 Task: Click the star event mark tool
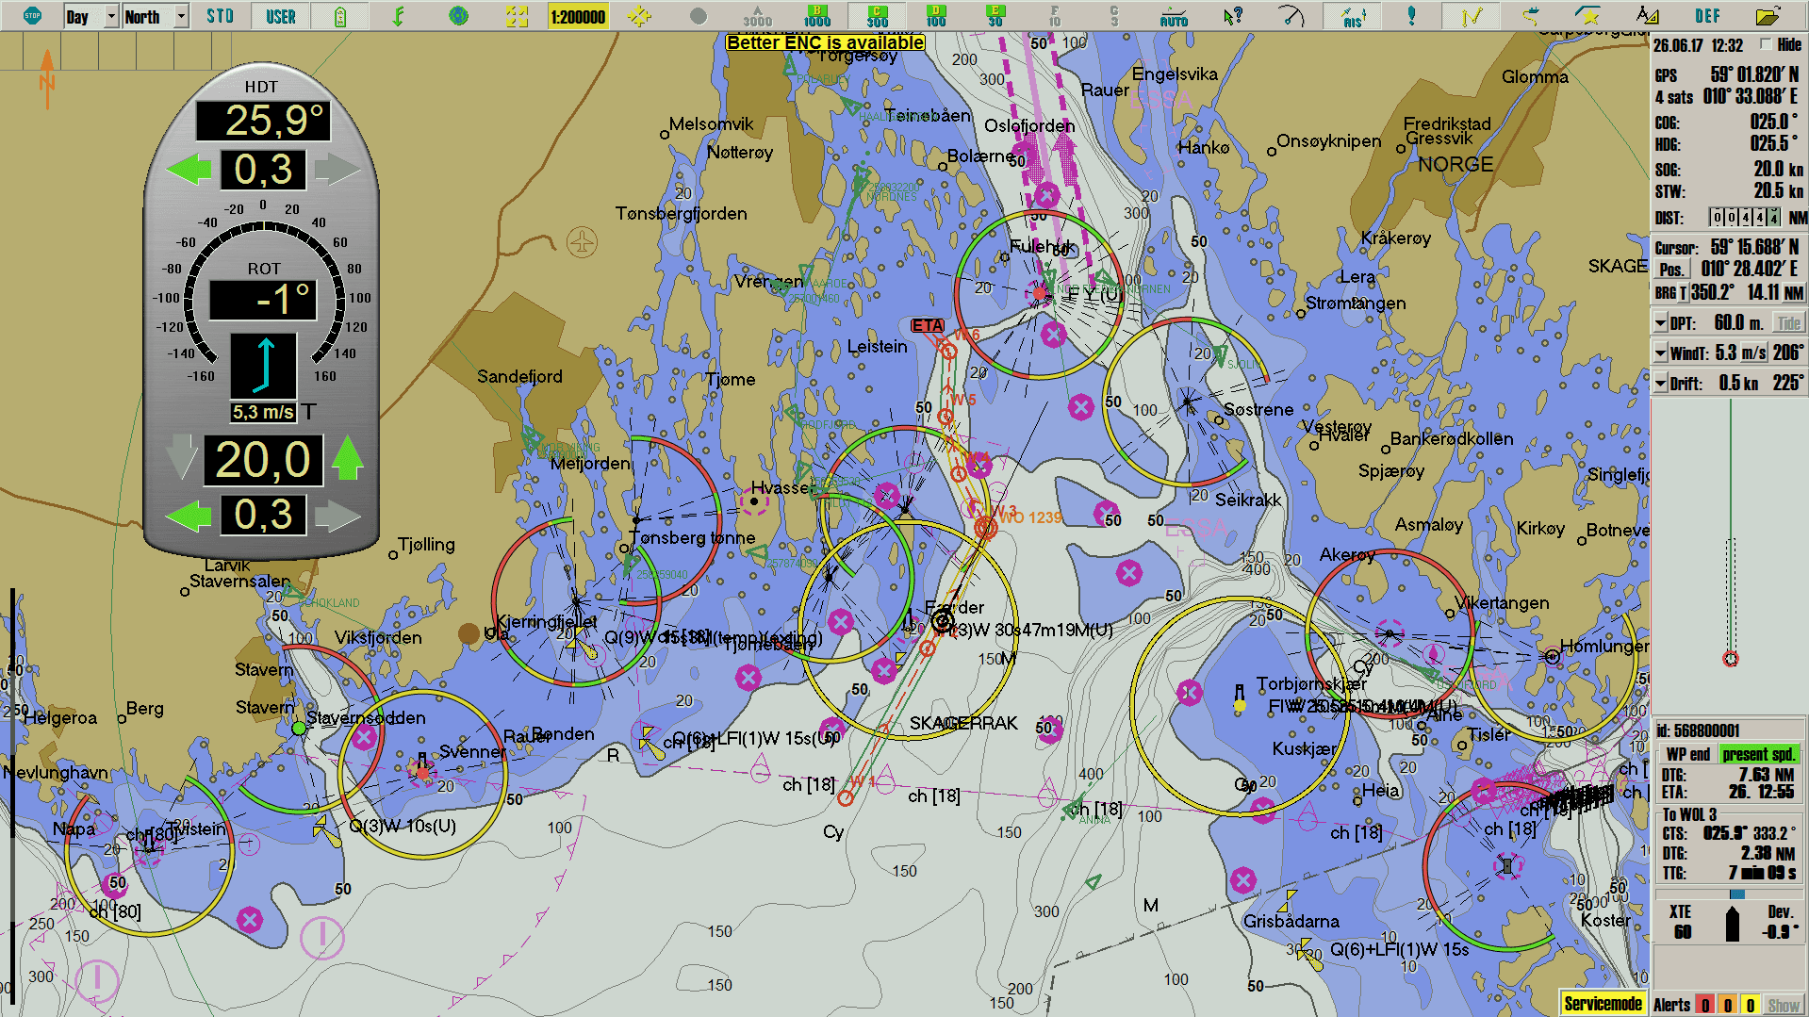[x=1589, y=15]
